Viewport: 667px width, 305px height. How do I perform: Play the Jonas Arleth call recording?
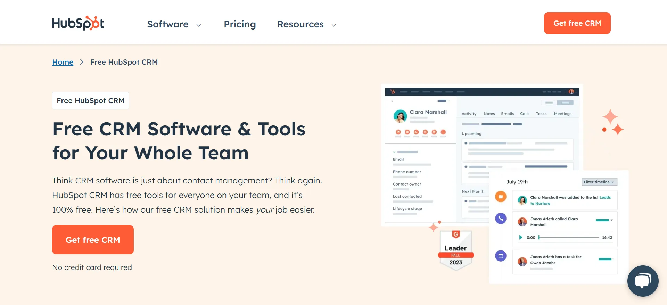coord(520,237)
